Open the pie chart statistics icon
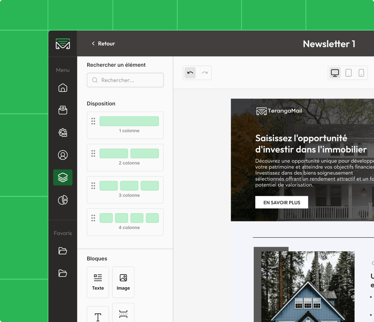Image resolution: width=374 pixels, height=322 pixels. (x=63, y=200)
